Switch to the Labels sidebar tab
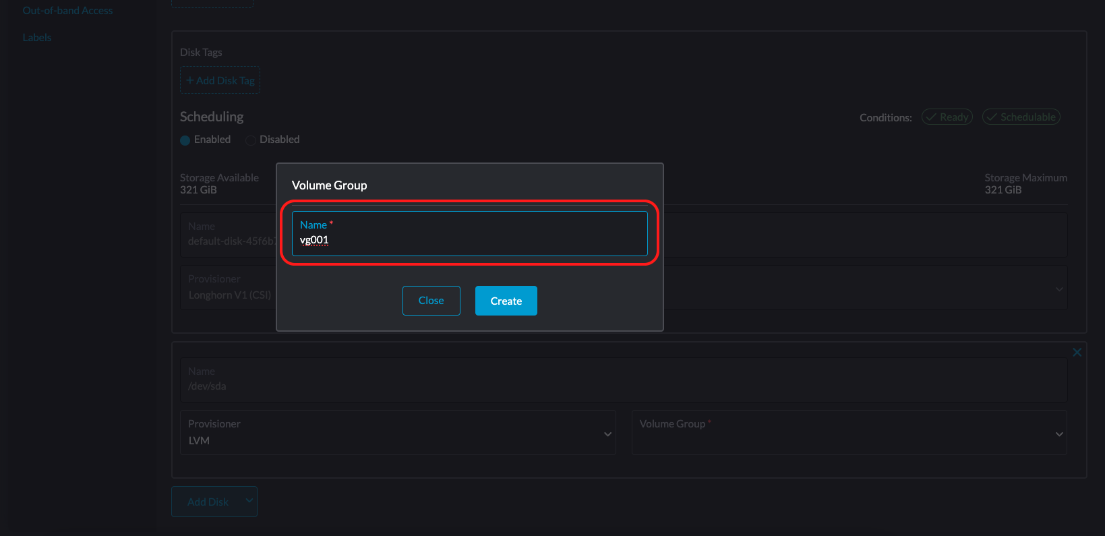The image size is (1105, 536). 37,38
